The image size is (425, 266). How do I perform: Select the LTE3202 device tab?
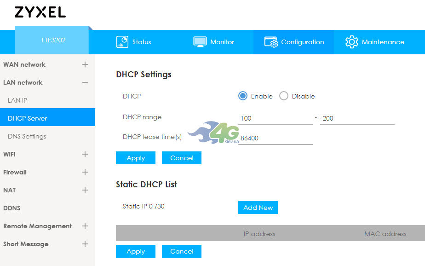tap(52, 40)
